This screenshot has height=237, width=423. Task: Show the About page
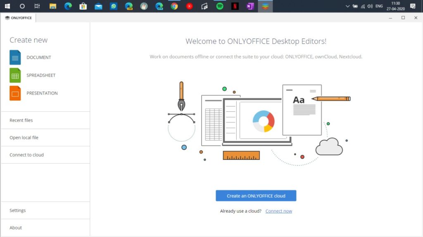tap(45, 228)
